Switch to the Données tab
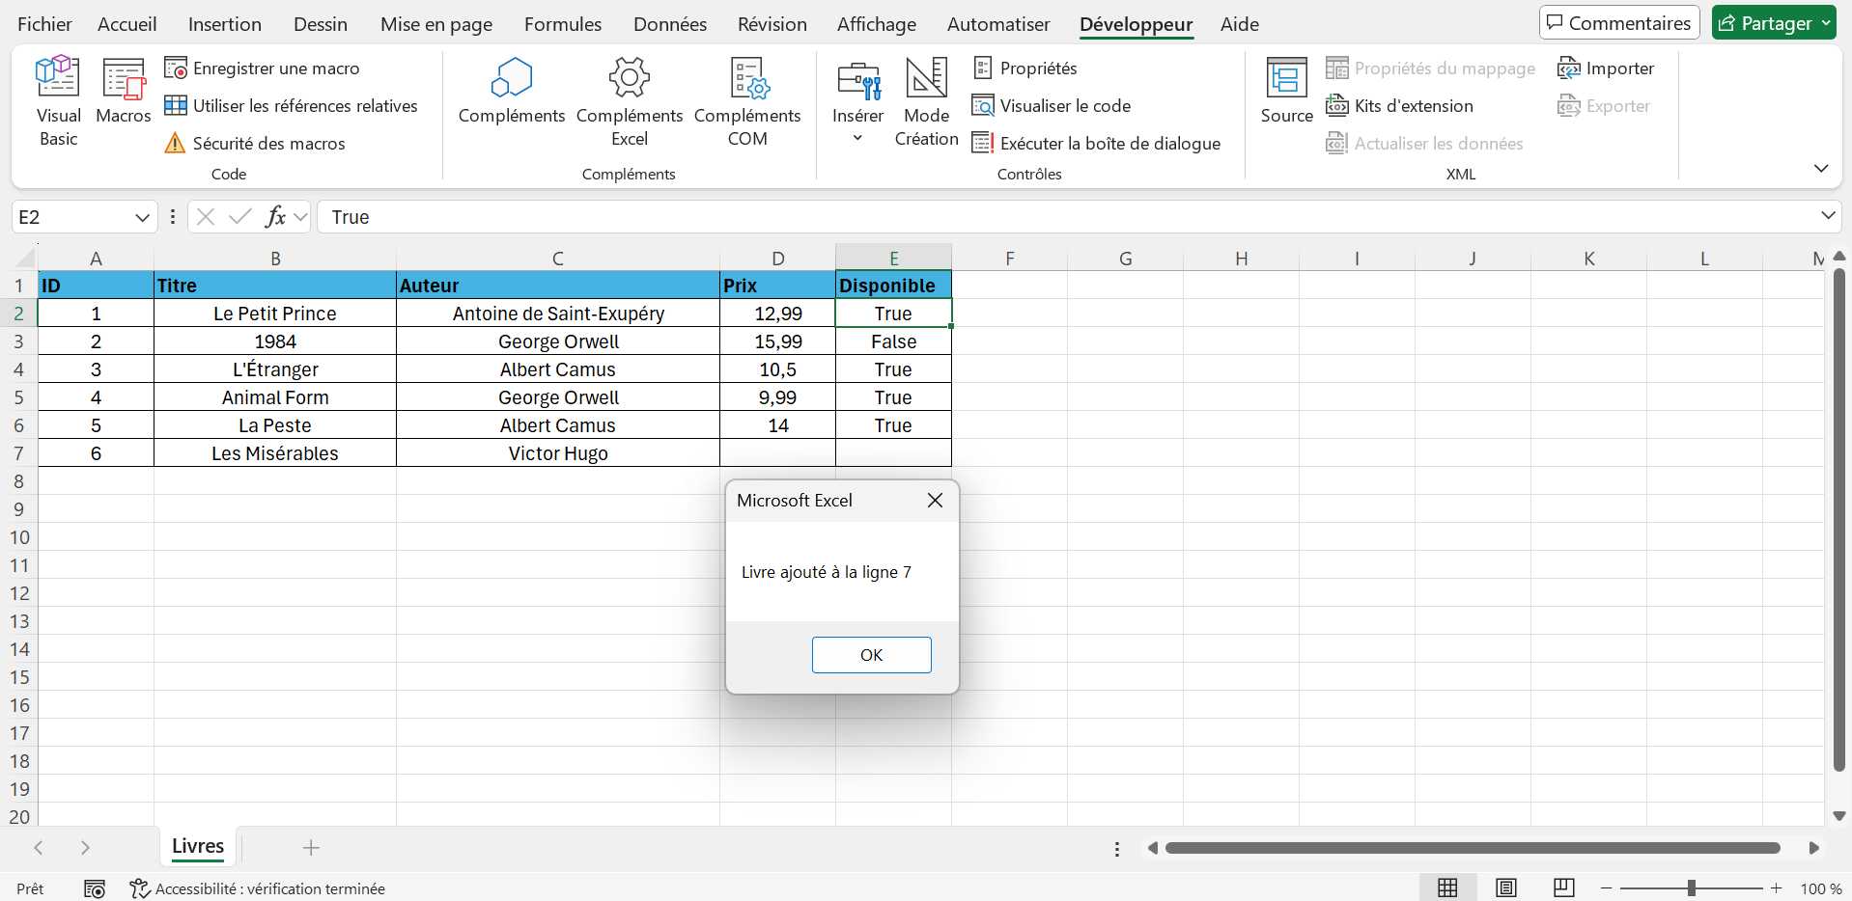 pos(670,24)
